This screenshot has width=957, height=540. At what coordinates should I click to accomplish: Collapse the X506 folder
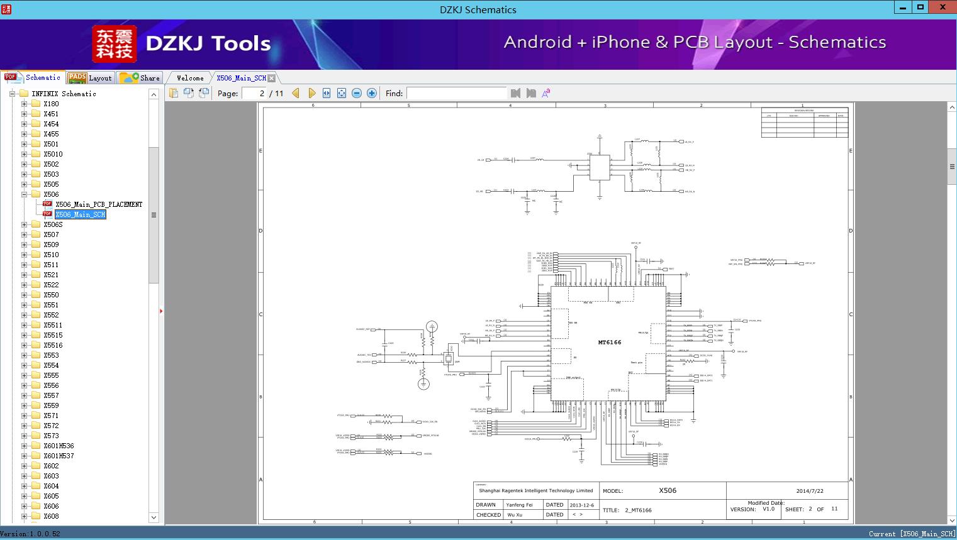24,194
